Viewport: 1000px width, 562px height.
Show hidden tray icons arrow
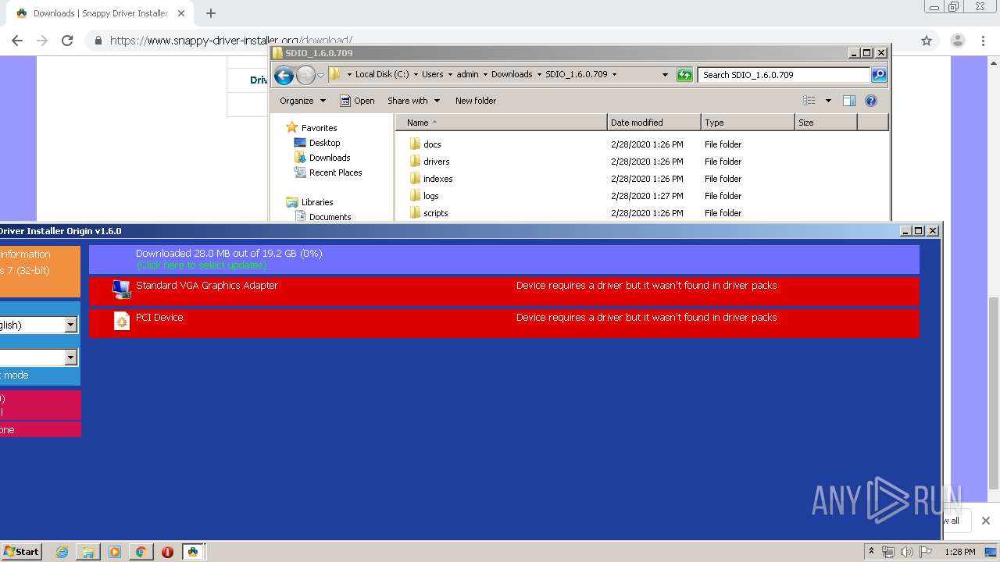point(871,552)
